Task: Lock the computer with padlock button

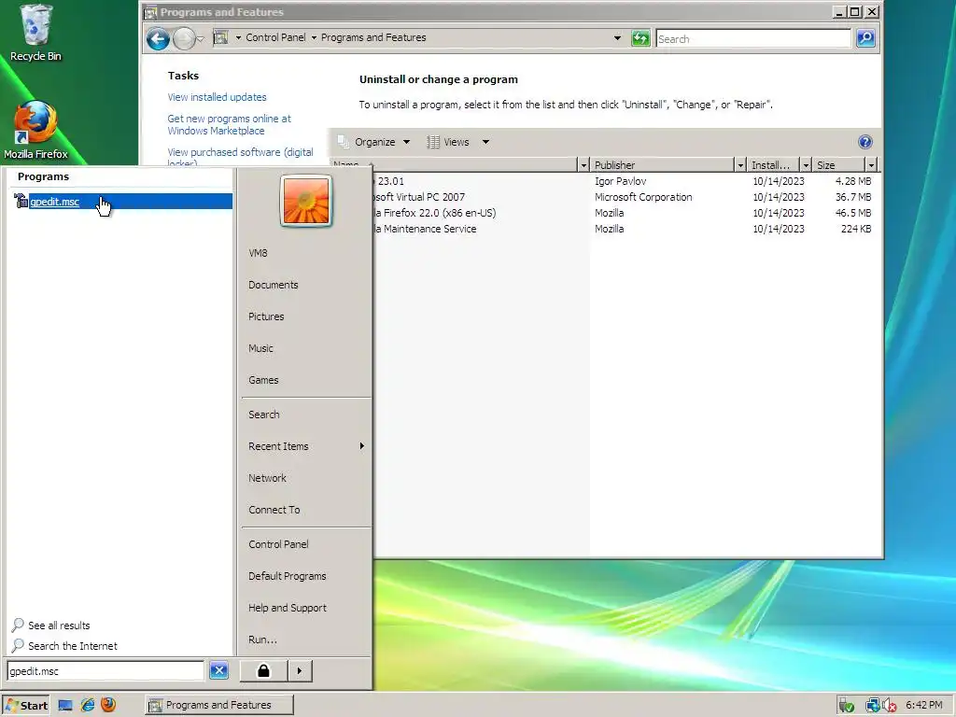Action: click(263, 670)
